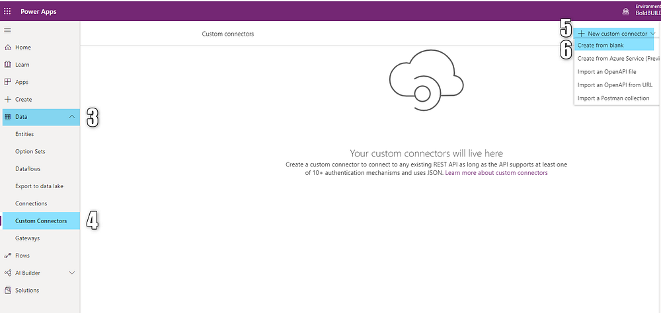Click the Custom connectors page heading
The height and width of the screenshot is (313, 661).
(228, 34)
